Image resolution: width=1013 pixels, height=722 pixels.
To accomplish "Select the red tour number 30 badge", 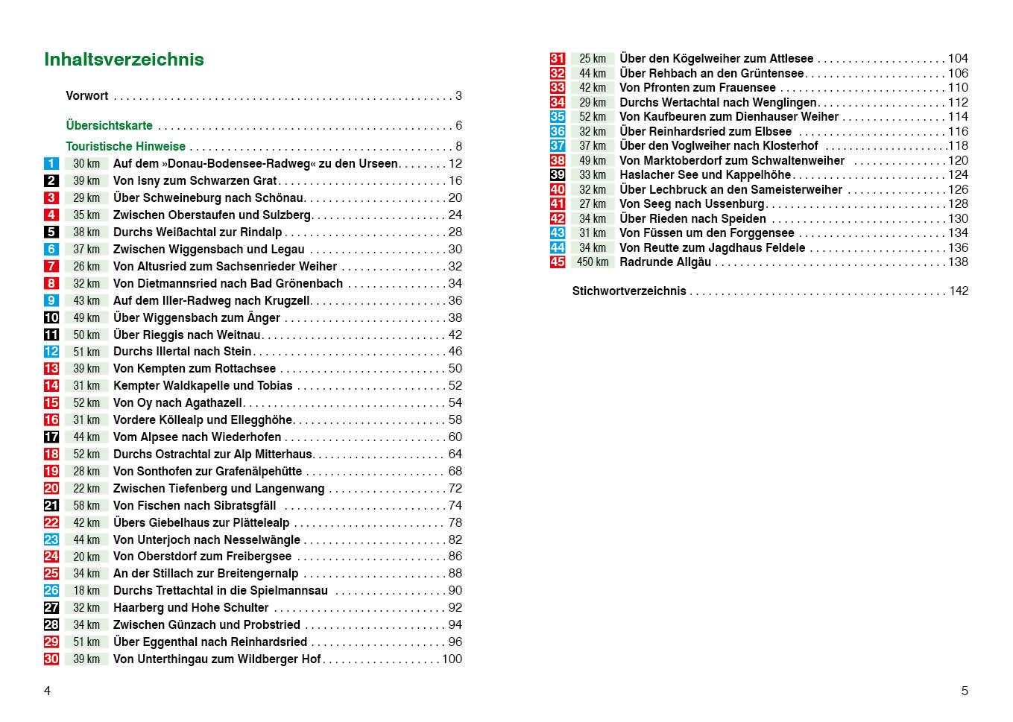I will point(51,659).
